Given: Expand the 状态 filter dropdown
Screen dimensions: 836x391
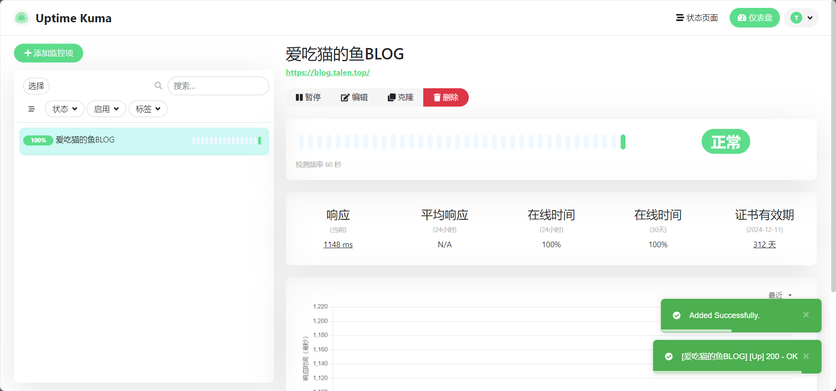Looking at the screenshot, I should 65,109.
